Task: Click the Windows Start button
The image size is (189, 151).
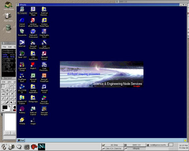Action: [21, 140]
